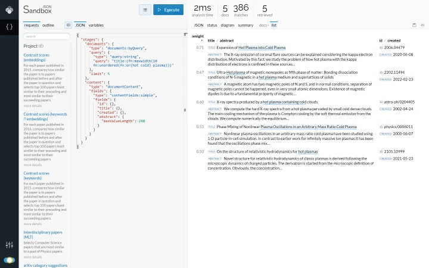Image resolution: width=429 pixels, height=268 pixels.
Task: Open Contrast scores (keywords) request
Action: coord(36,176)
